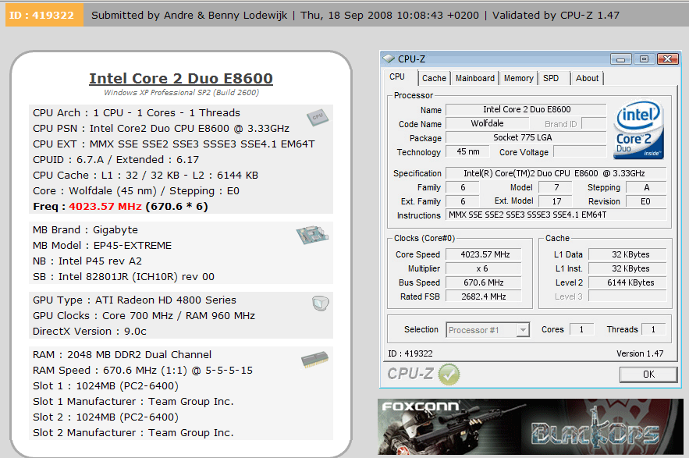The image size is (689, 458).
Task: Select the CPU tab
Action: tap(397, 77)
